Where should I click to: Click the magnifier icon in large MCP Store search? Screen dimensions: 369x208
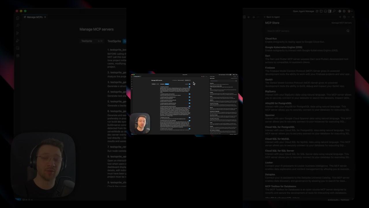click(348, 31)
